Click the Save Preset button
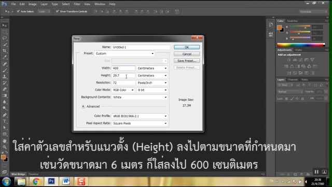Viewport: 332px width, 187px height. click(x=187, y=61)
